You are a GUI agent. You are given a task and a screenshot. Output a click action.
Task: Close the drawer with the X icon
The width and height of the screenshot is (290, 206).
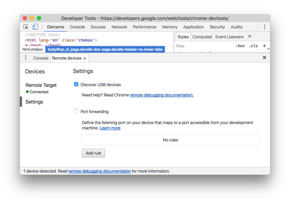[x=264, y=58]
